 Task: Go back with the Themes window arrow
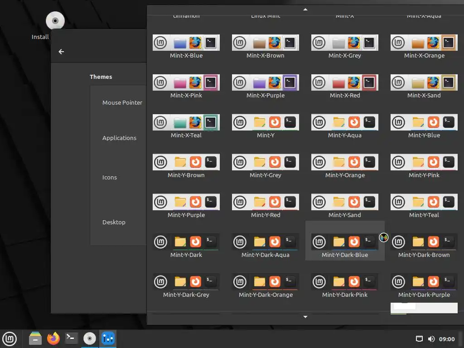click(61, 52)
